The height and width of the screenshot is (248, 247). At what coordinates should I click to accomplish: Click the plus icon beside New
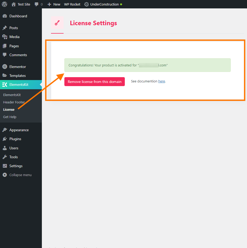tap(49, 4)
